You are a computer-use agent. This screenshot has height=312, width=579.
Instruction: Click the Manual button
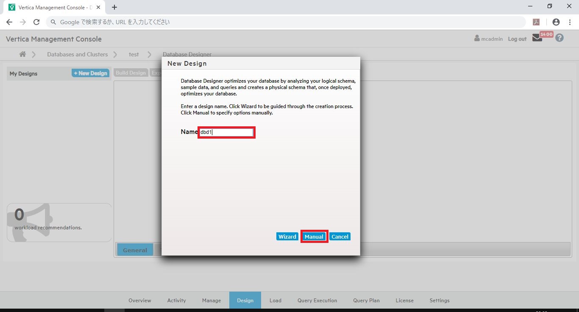(314, 237)
